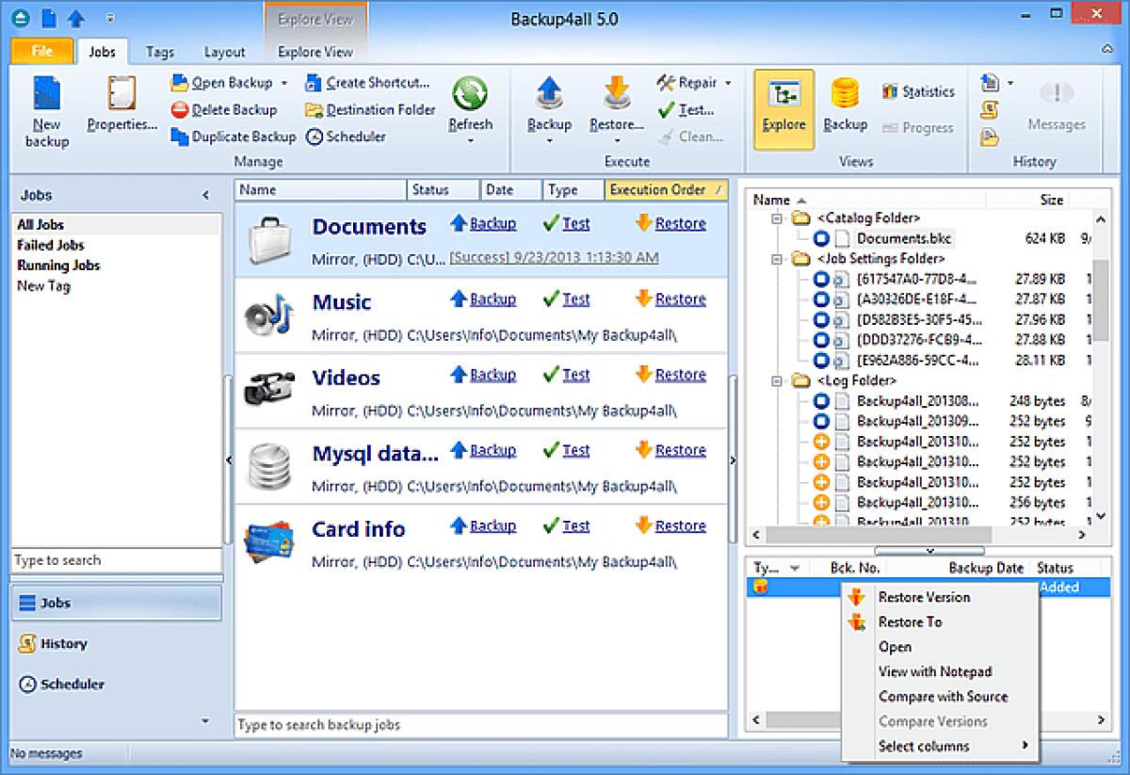Start Restore for the Videos job
The width and height of the screenshot is (1130, 775).
click(x=680, y=374)
